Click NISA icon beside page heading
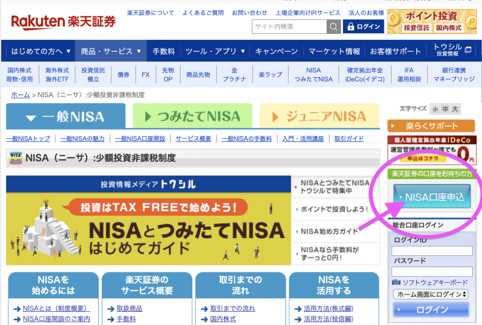 (16, 158)
